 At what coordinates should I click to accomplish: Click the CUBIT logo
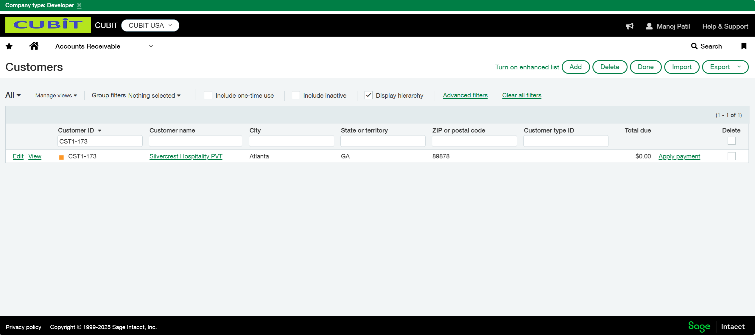point(48,25)
